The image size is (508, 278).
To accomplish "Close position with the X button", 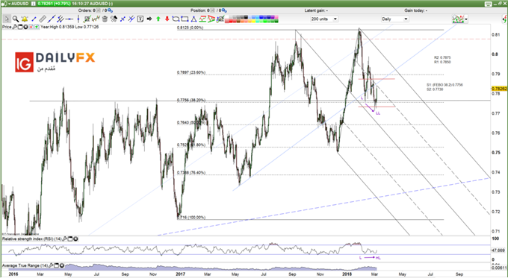I will (x=213, y=10).
